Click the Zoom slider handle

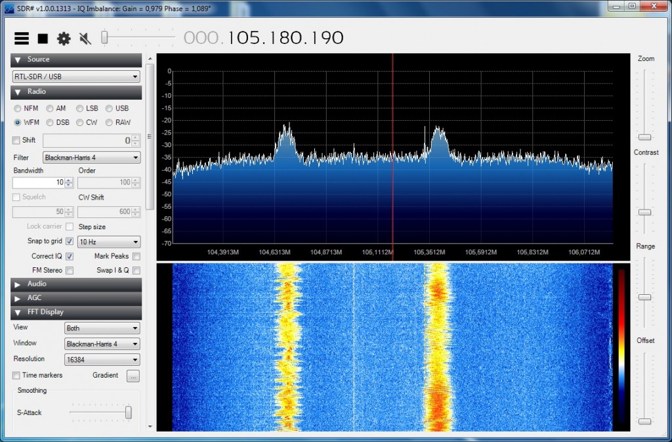click(645, 137)
